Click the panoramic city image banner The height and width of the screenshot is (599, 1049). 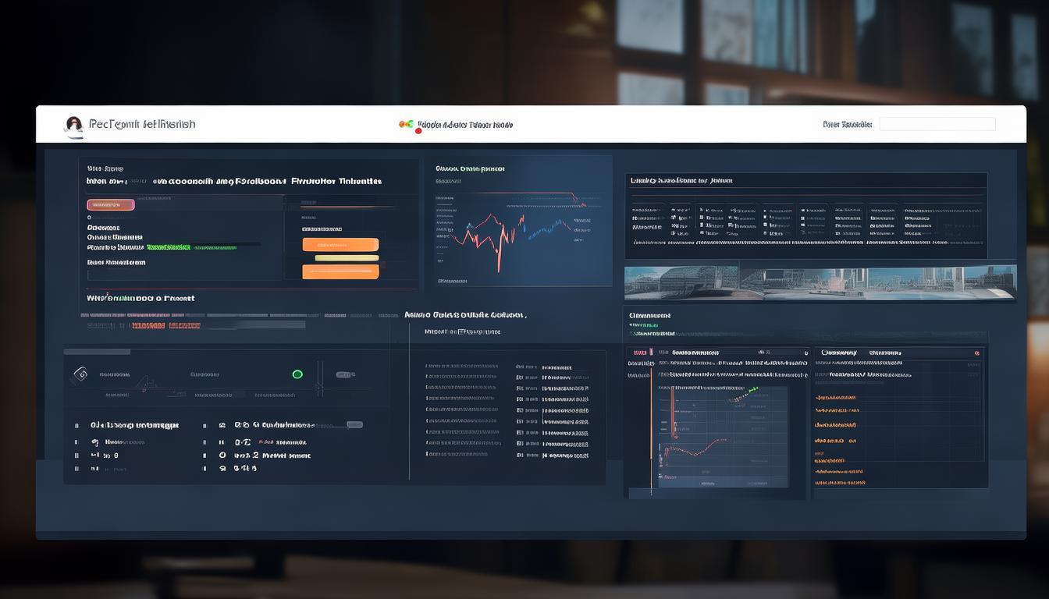[x=820, y=282]
